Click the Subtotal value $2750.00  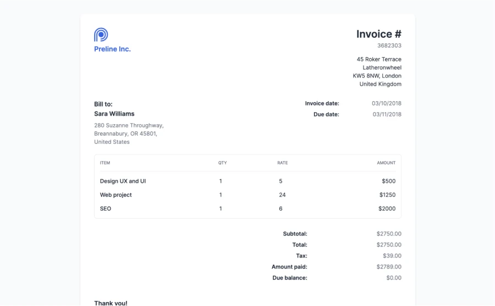click(x=388, y=233)
